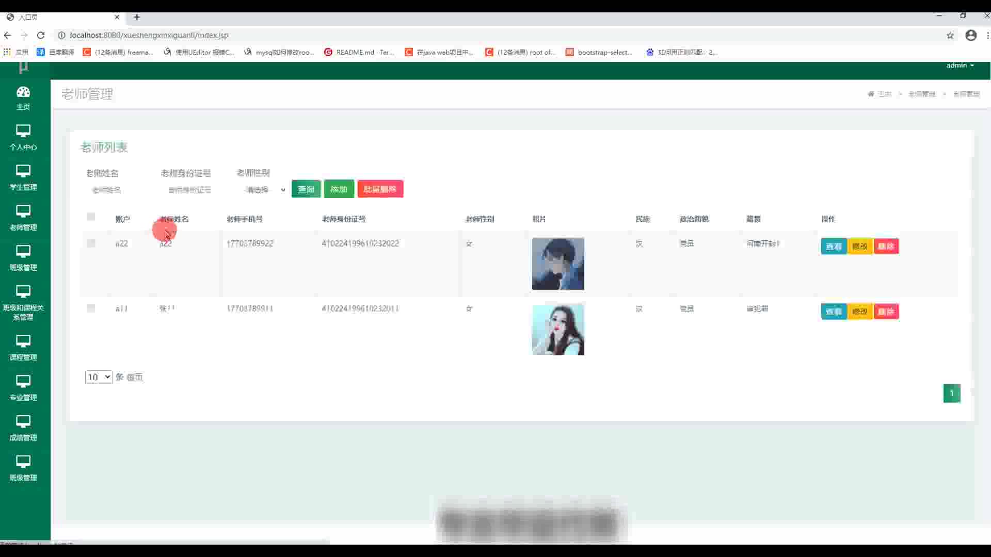Open the 在java web项目中 bookmark
Screen dimensions: 991x557
point(439,52)
